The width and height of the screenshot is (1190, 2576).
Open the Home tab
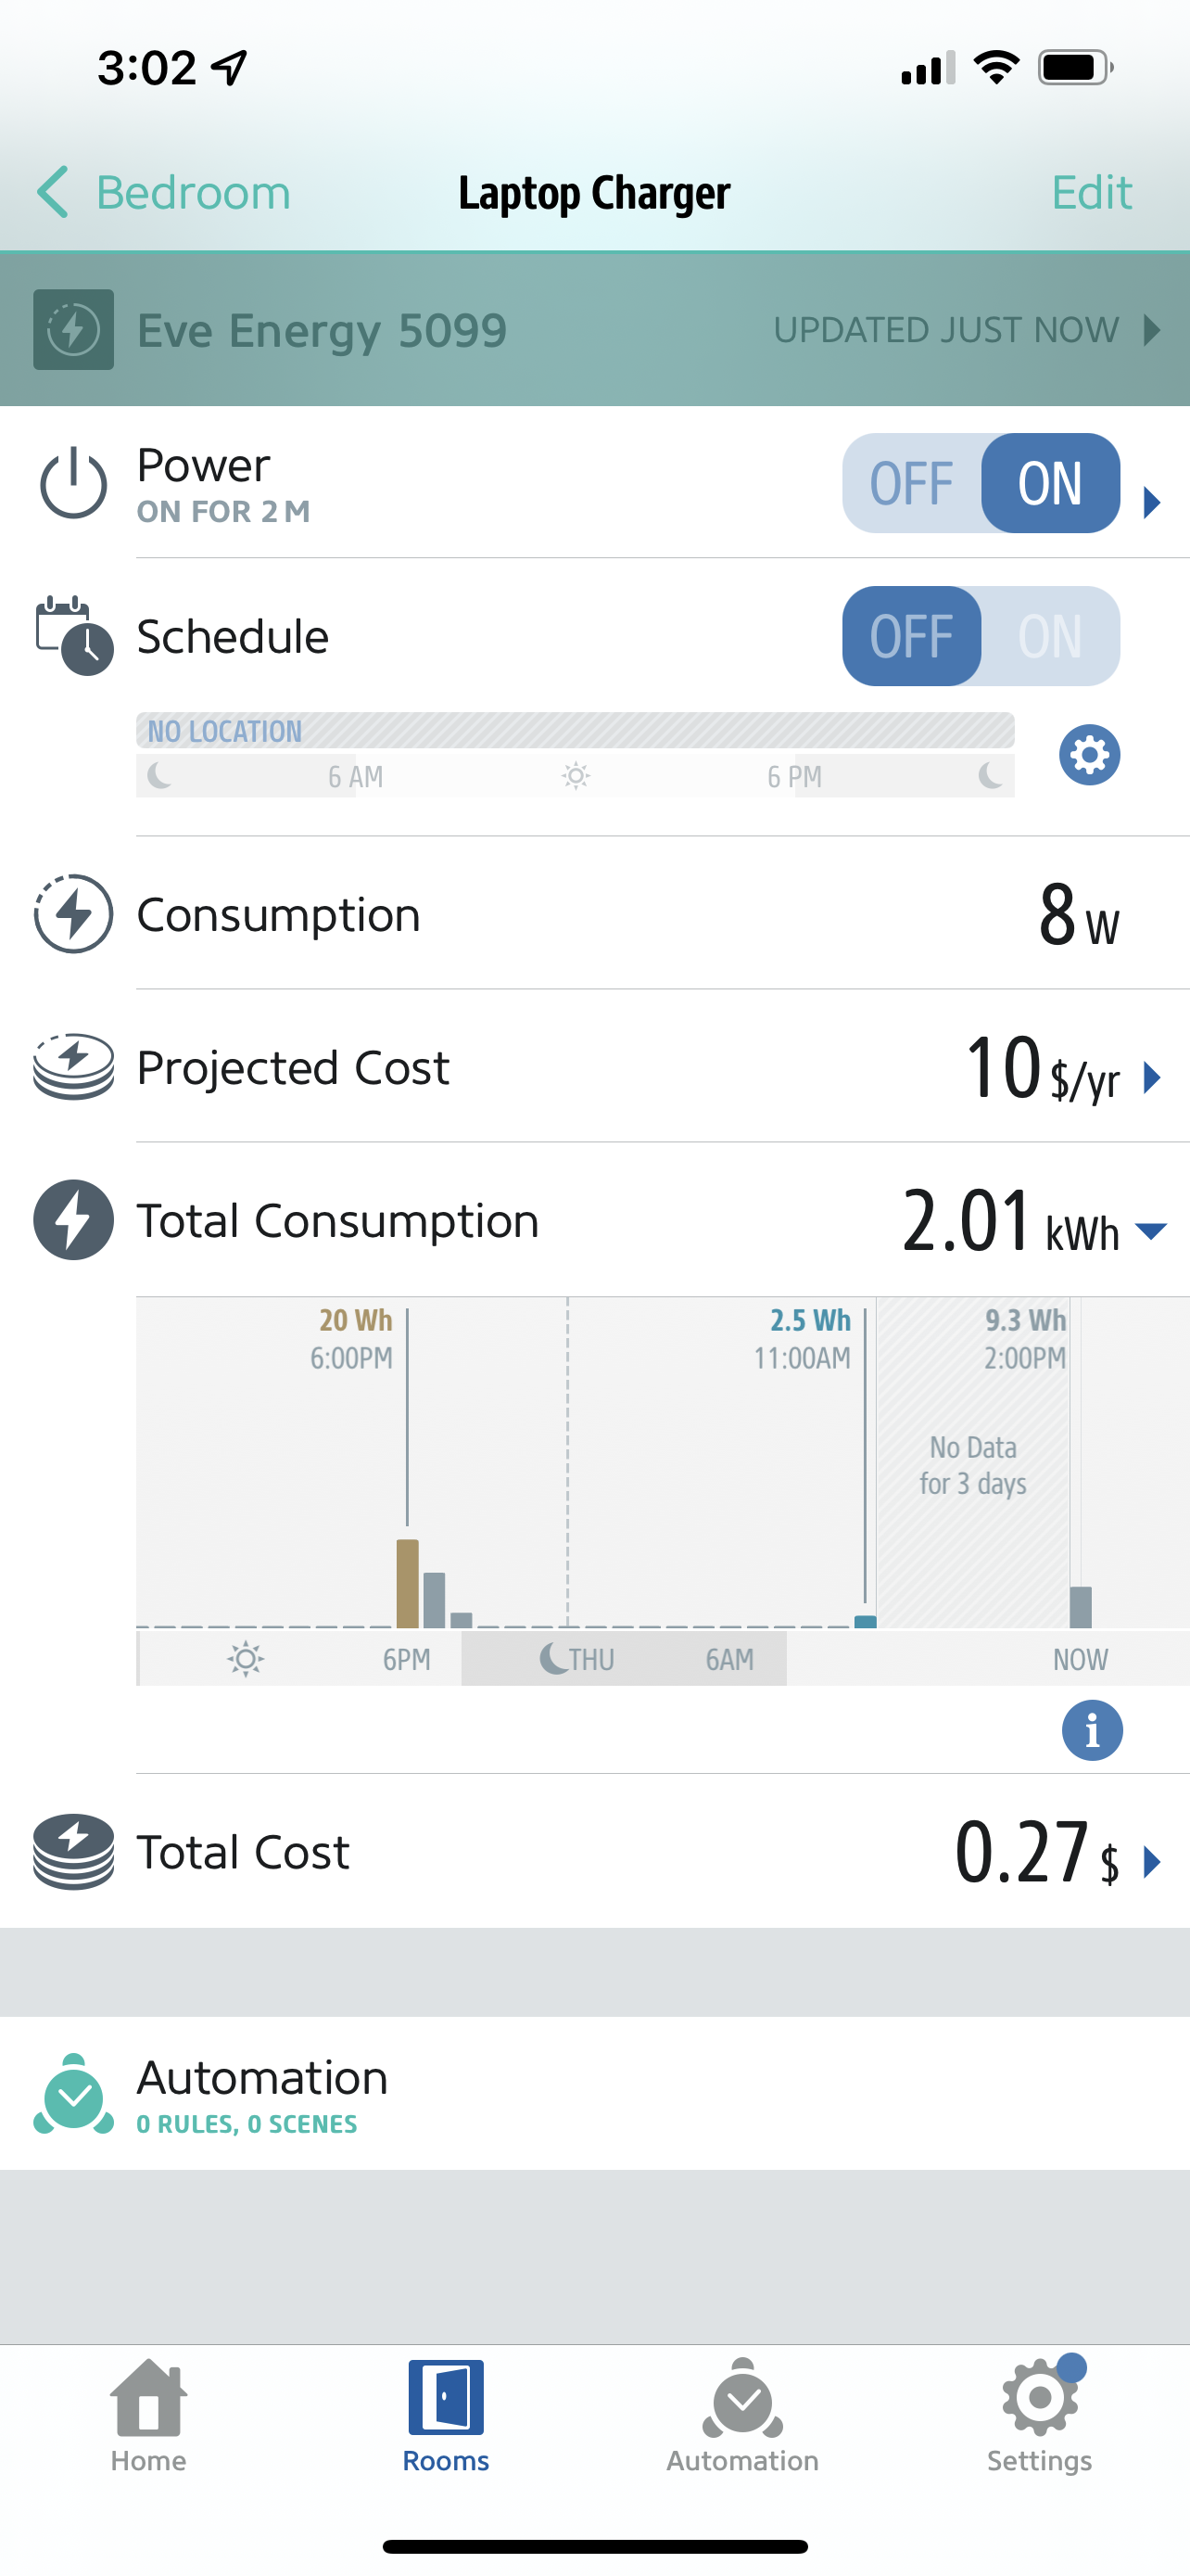(148, 2414)
